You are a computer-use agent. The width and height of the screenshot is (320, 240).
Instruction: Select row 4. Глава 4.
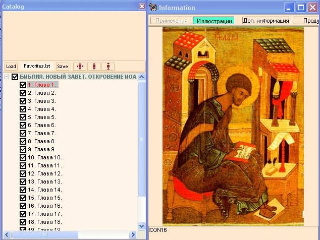coord(42,109)
